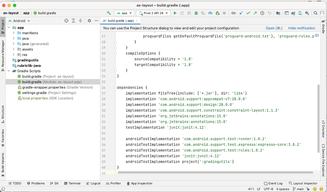
Task: Open Project Structure folder icon
Action: tap(278, 13)
